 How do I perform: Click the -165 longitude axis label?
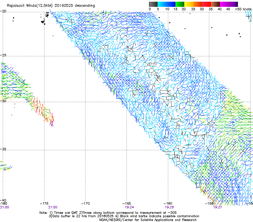click(x=126, y=204)
